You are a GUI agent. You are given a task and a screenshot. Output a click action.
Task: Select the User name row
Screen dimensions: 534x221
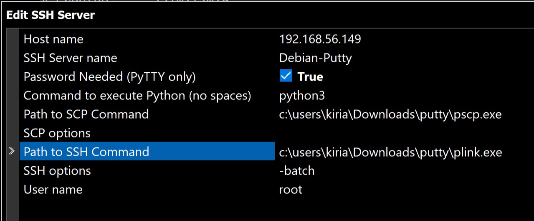coord(53,190)
